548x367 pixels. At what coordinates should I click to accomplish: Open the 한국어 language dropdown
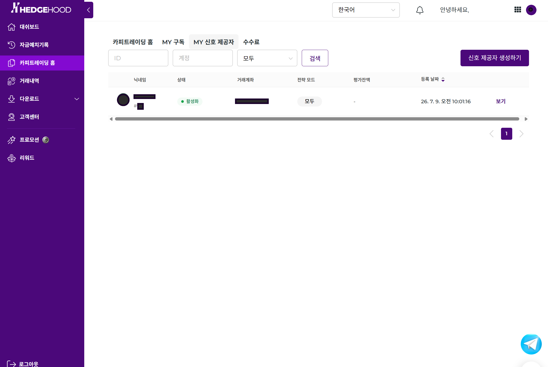click(x=366, y=10)
